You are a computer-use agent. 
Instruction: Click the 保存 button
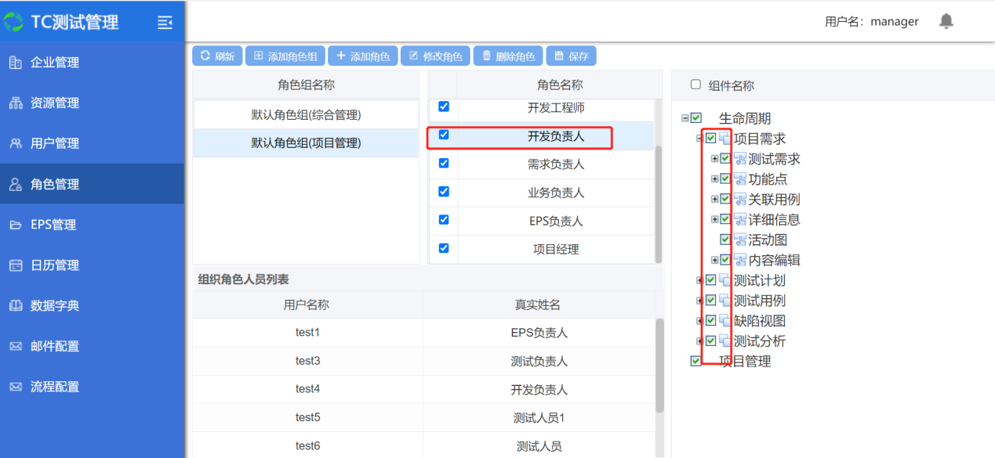[x=571, y=56]
